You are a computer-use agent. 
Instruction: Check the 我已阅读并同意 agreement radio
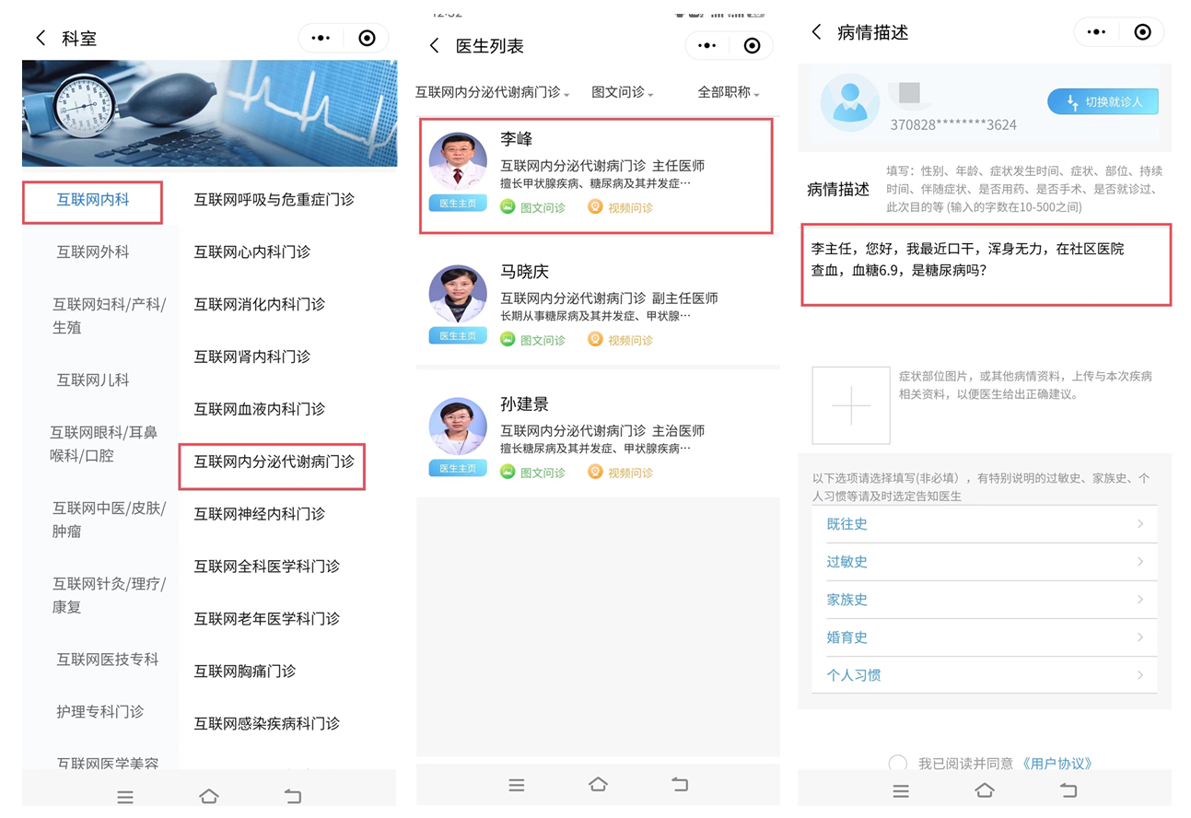tap(897, 763)
